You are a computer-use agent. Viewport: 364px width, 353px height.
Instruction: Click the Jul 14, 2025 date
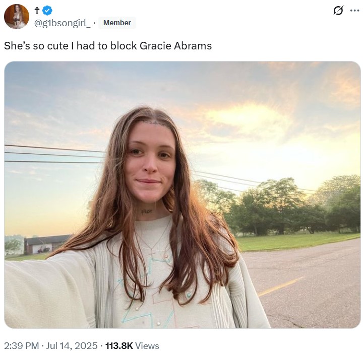(72, 345)
